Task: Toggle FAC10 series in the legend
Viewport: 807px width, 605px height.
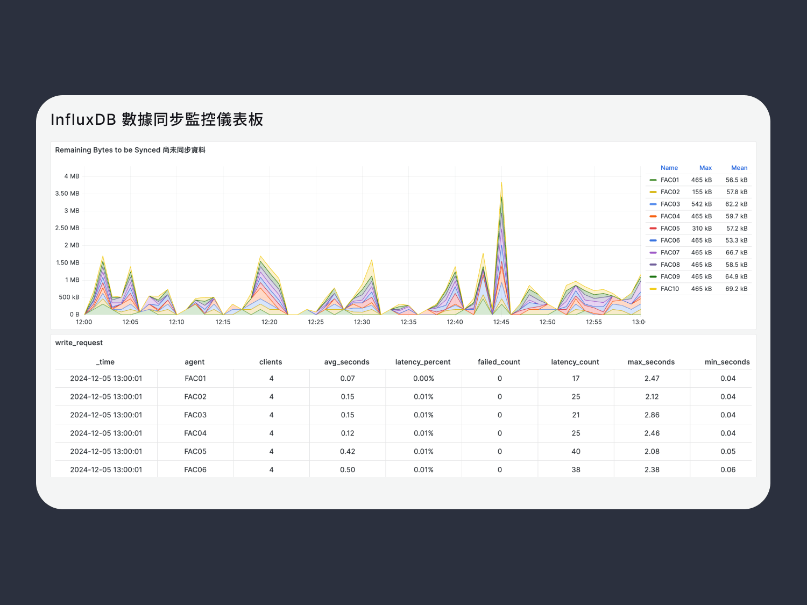Action: [x=670, y=289]
